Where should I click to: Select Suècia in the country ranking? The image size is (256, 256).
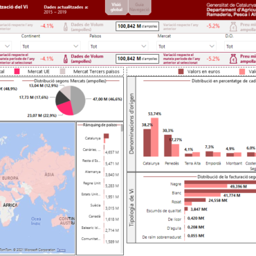95,205
